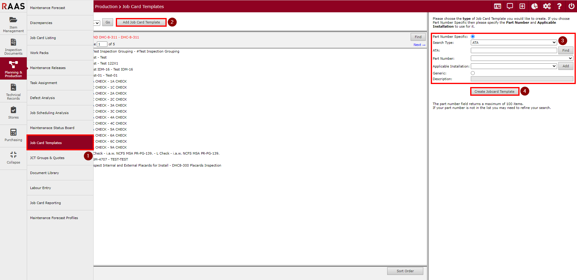This screenshot has height=280, width=577.
Task: Go to Work Packs menu item
Action: [39, 53]
